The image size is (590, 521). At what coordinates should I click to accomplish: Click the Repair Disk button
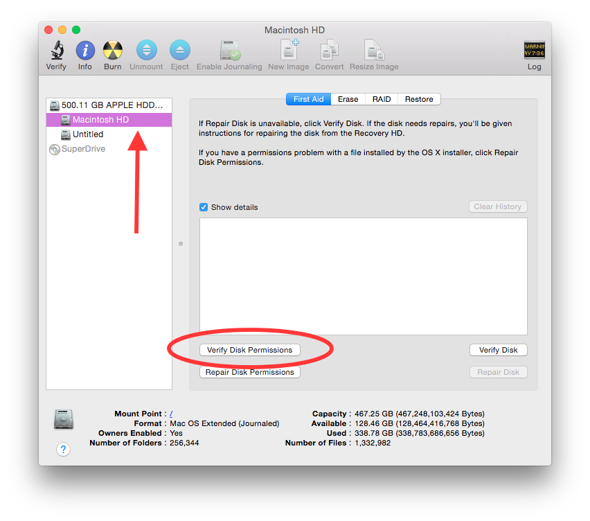[x=498, y=372]
